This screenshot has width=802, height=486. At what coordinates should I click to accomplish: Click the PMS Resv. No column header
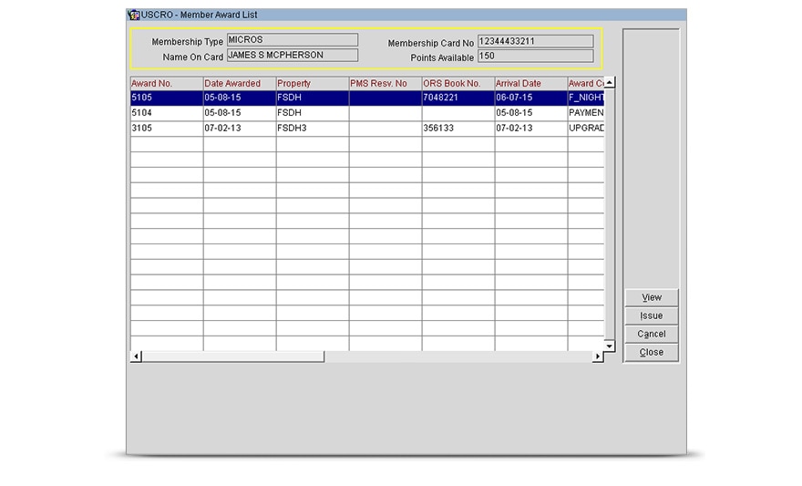386,83
